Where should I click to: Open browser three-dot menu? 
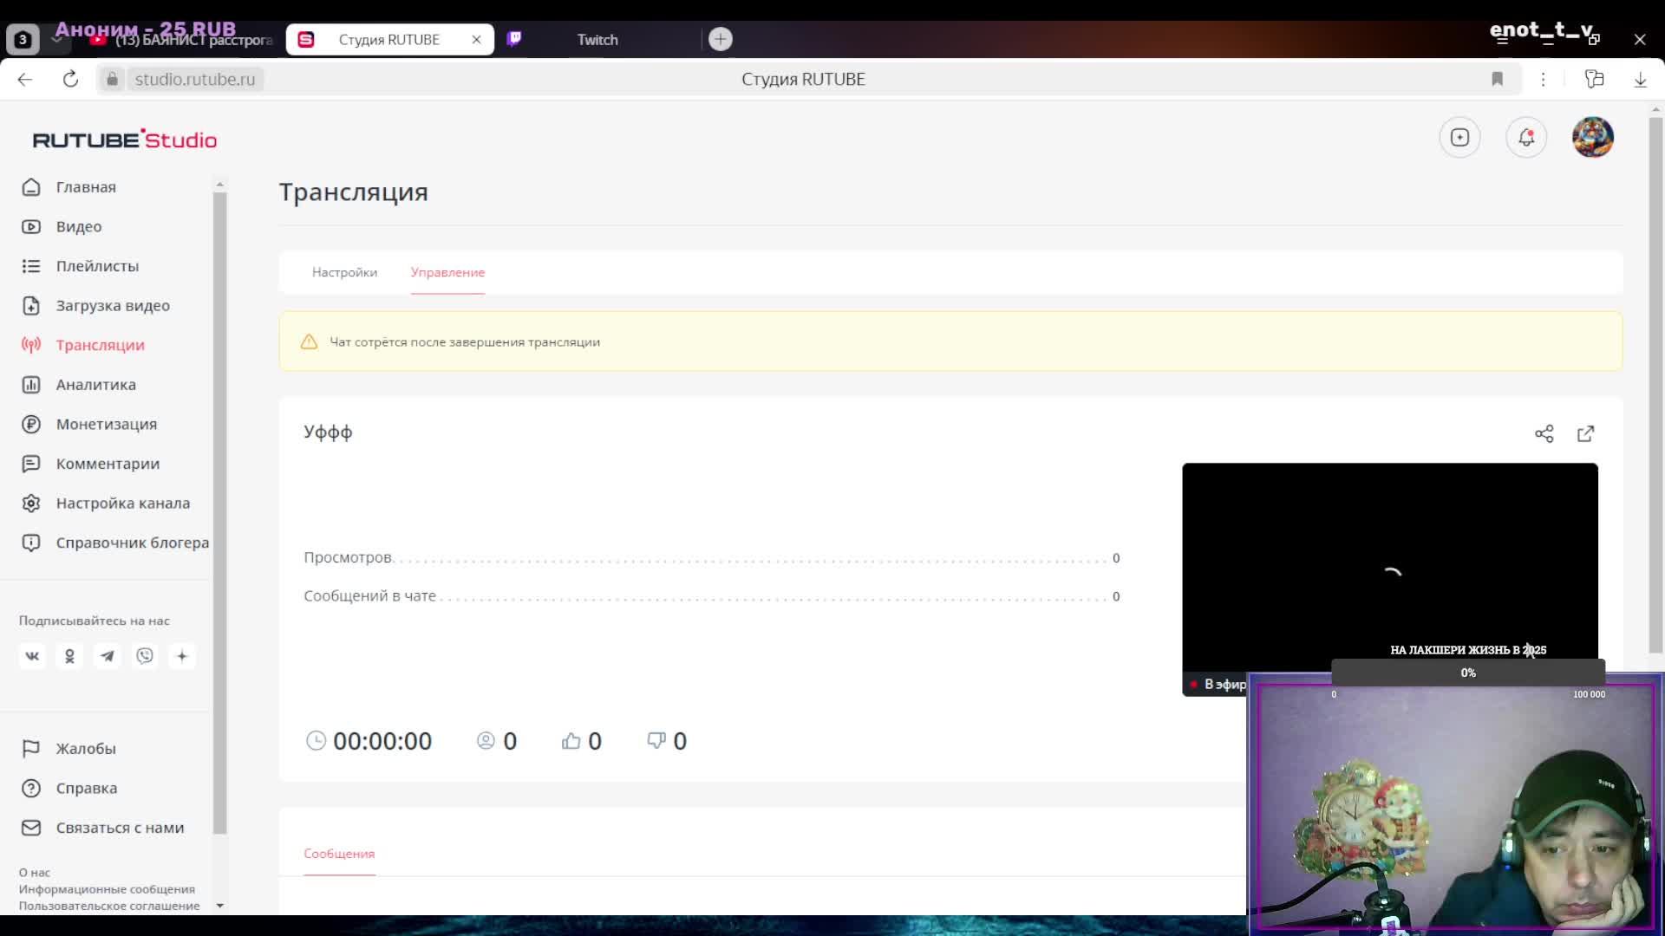click(1544, 79)
